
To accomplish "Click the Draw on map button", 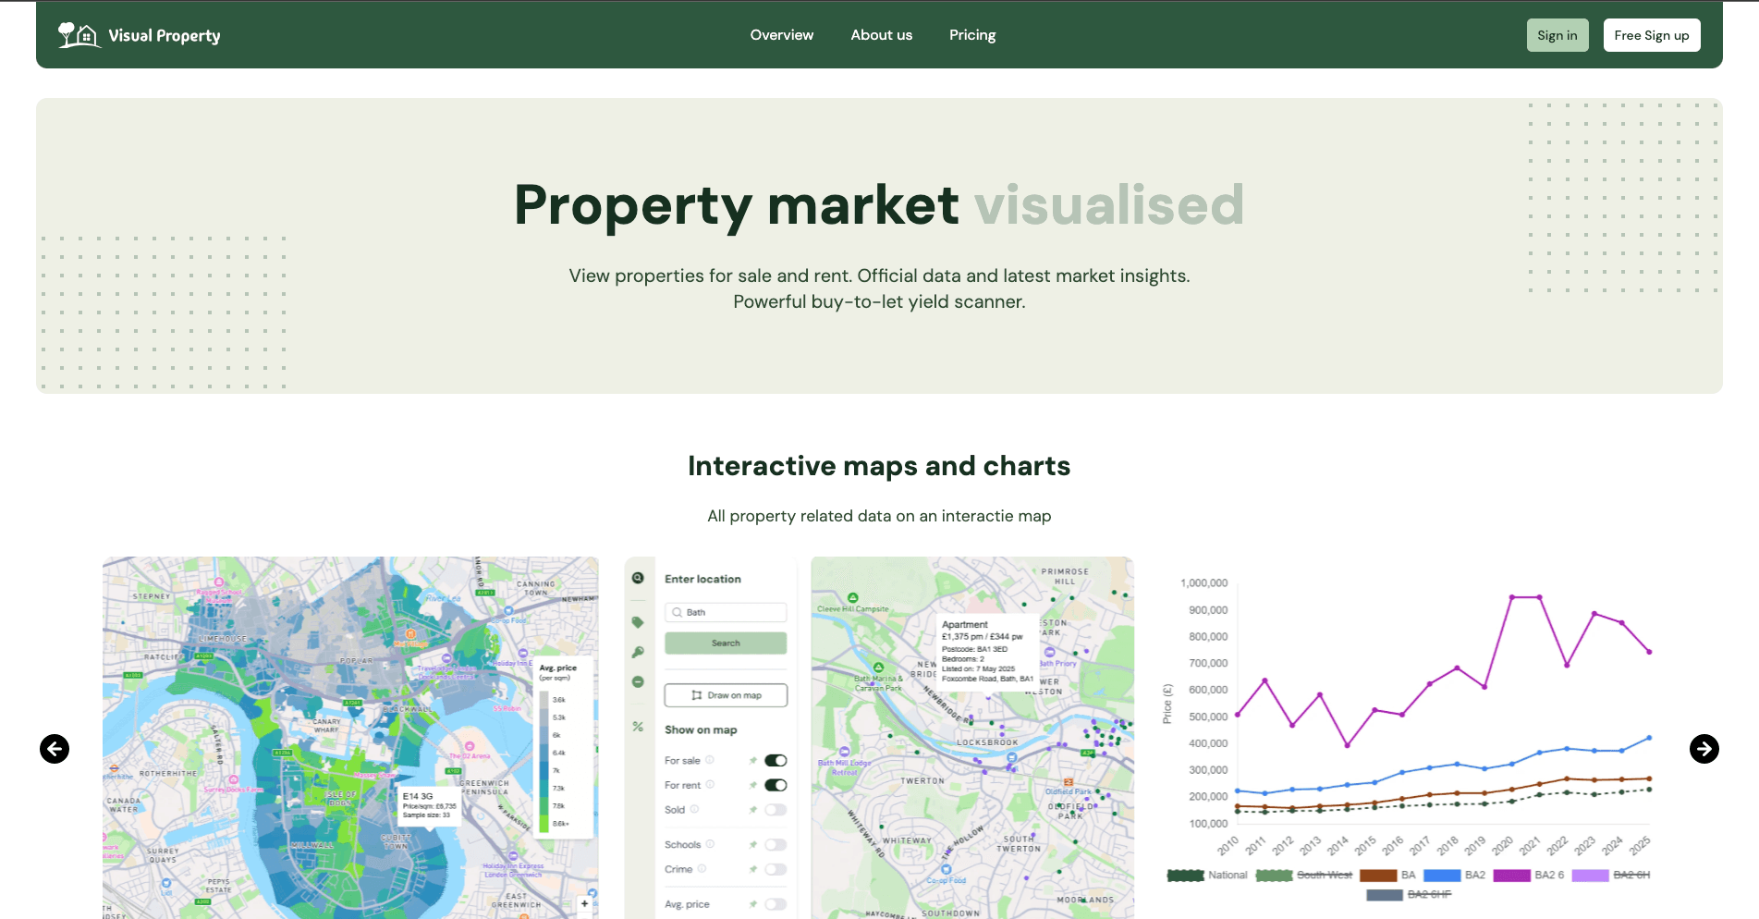I will click(x=726, y=695).
